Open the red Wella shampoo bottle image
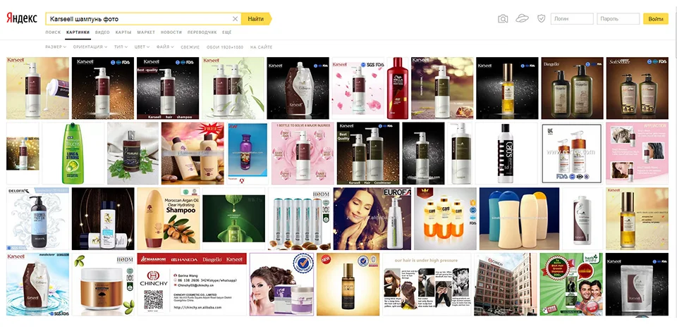 [x=397, y=88]
